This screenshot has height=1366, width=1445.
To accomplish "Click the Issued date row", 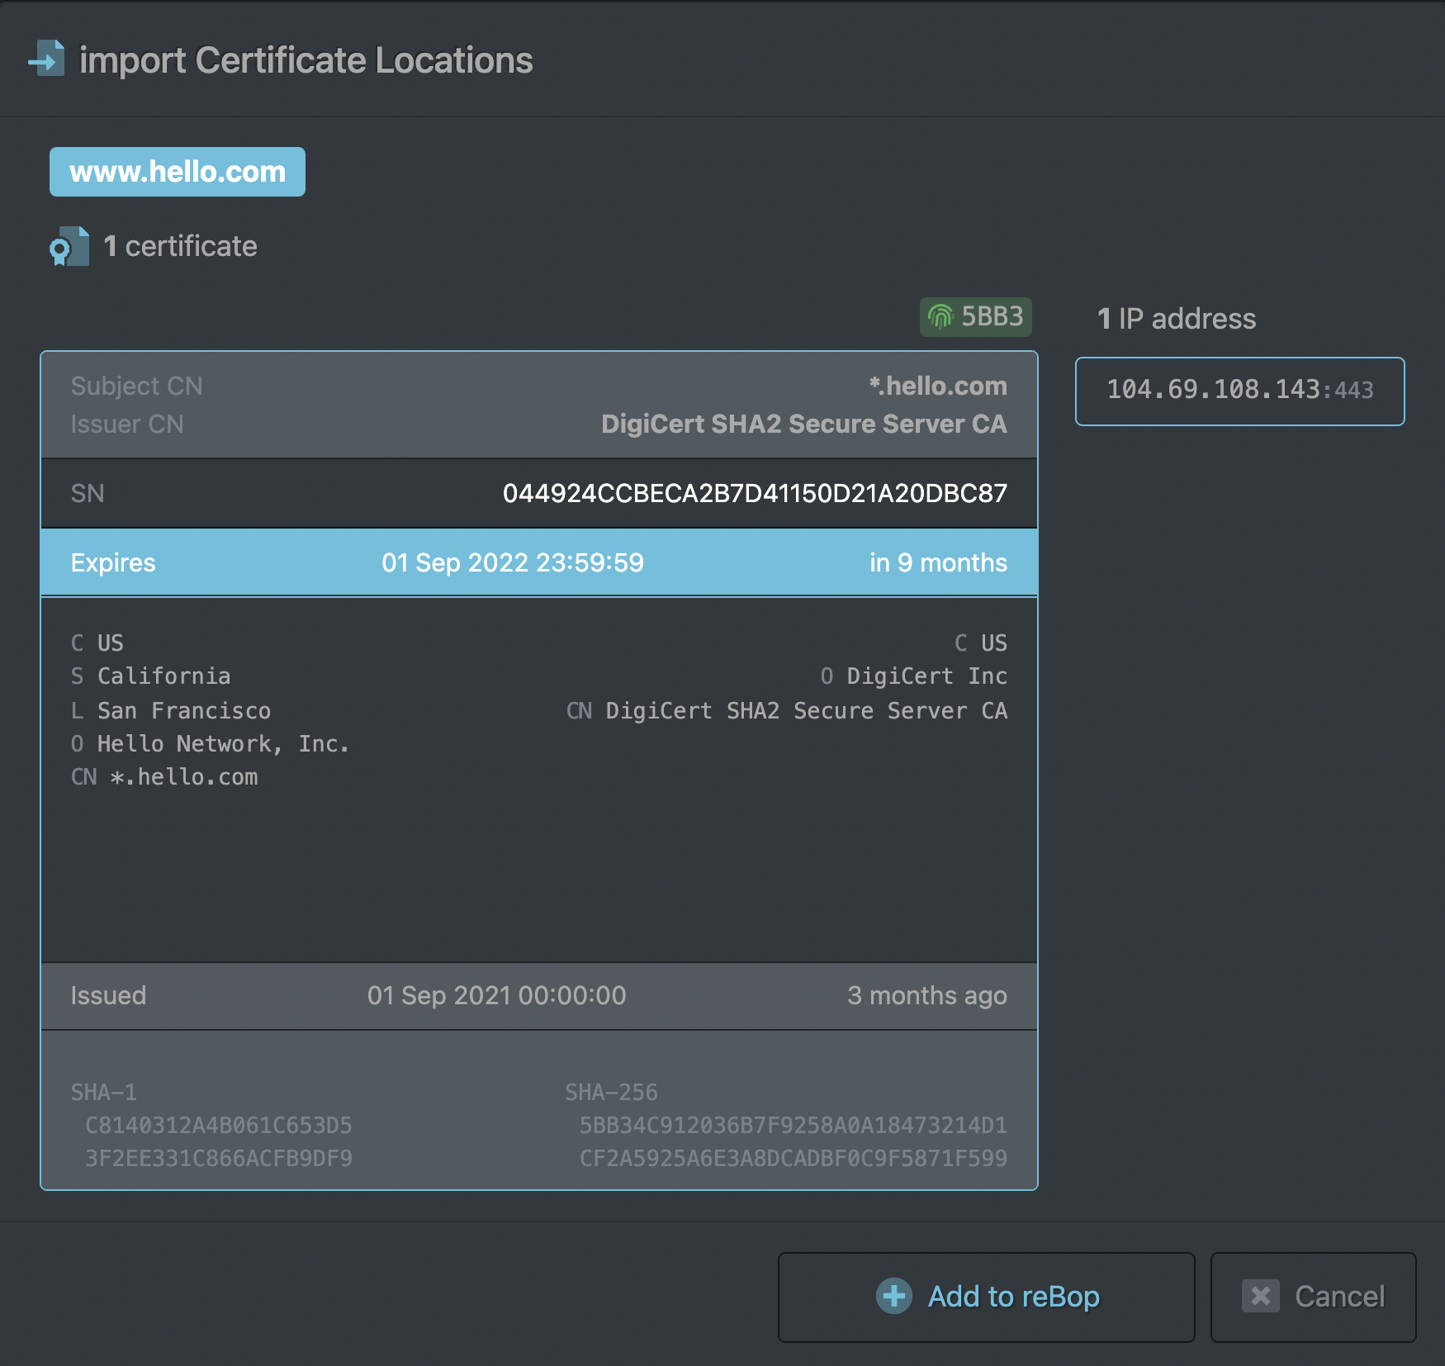I will [x=538, y=996].
